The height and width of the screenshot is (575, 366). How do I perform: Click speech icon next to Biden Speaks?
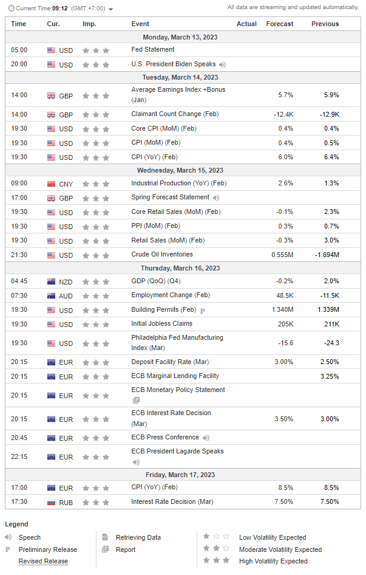[x=223, y=64]
